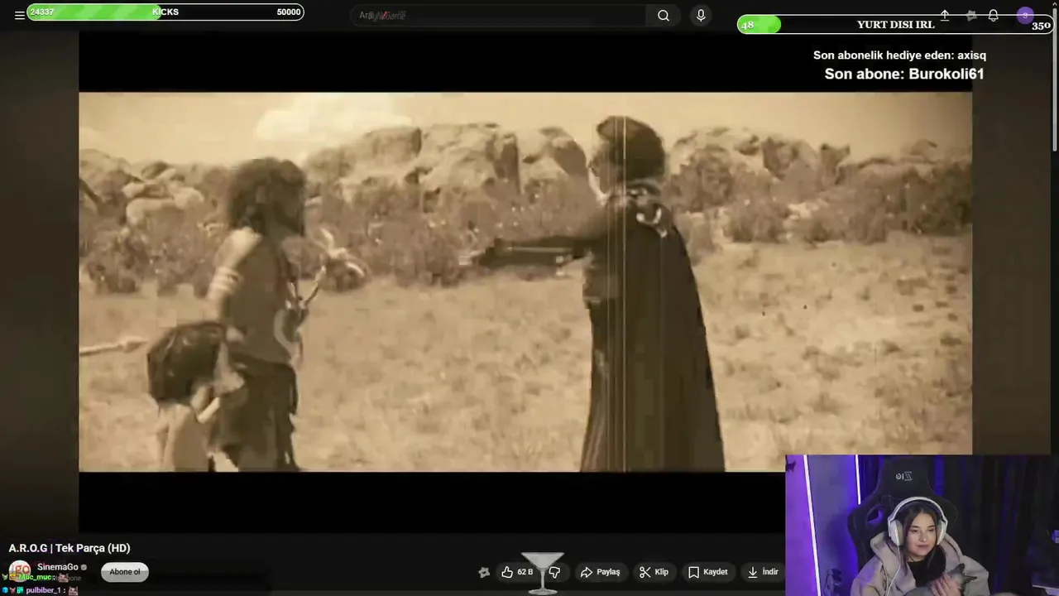Open the SinemaGo channel name link
1059x596 pixels.
tap(58, 567)
